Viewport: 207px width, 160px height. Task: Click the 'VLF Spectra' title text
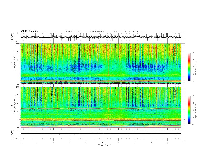(30, 31)
